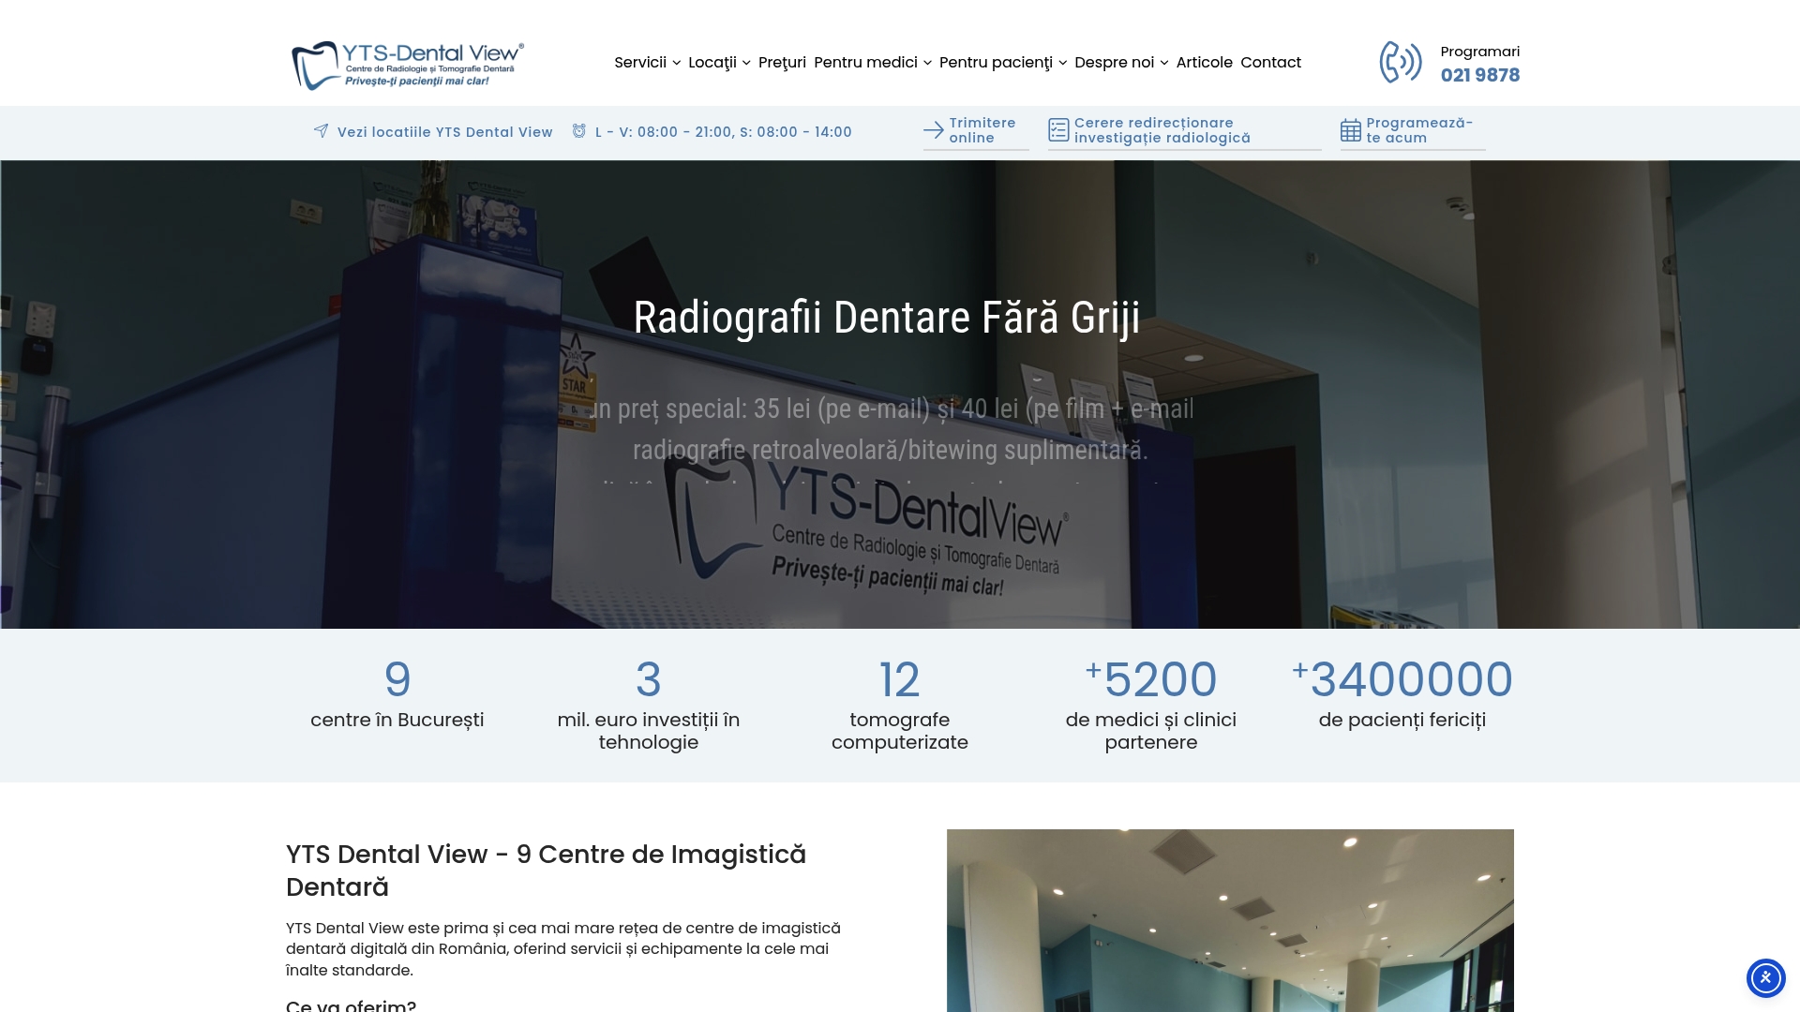Open Vezi locatiile YTS Dental View link
The height and width of the screenshot is (1012, 1800).
(445, 131)
